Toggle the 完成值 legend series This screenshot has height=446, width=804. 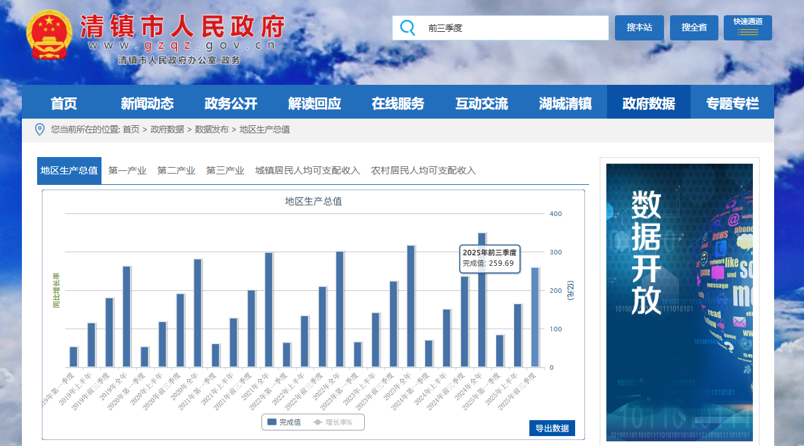coord(284,422)
